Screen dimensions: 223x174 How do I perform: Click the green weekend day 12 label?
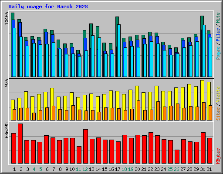pos(85,169)
